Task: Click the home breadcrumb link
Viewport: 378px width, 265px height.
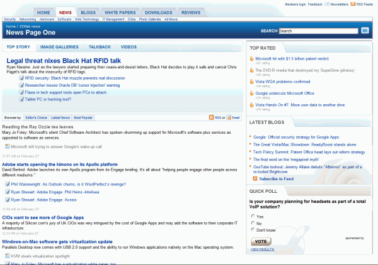Action: point(11,26)
